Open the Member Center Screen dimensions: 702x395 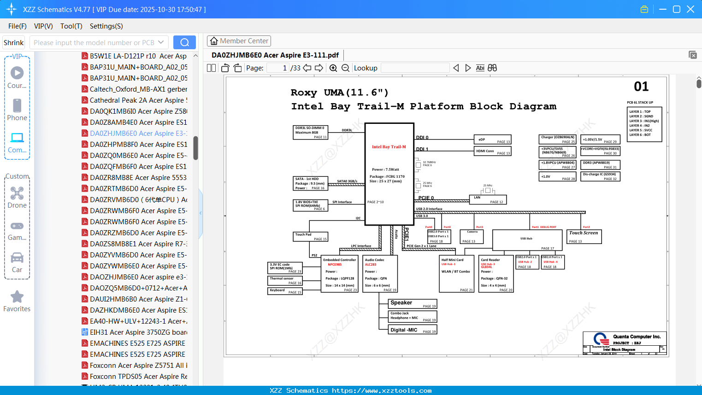point(239,41)
